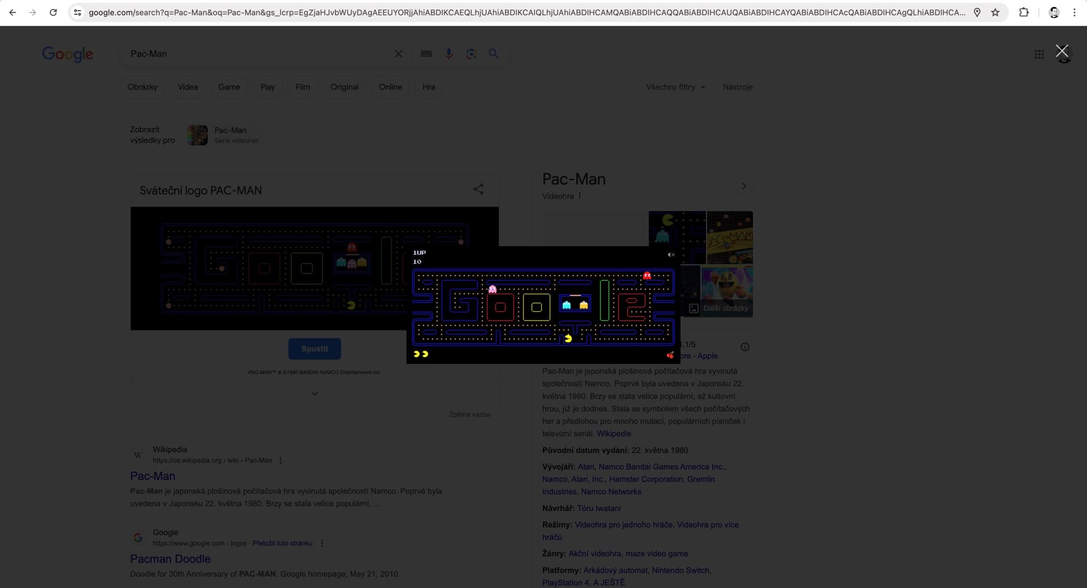The height and width of the screenshot is (588, 1087).
Task: Click the browser back arrow
Action: (12, 12)
